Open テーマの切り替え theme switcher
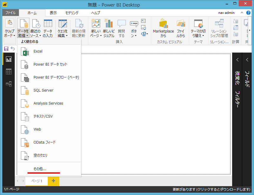 [198, 28]
